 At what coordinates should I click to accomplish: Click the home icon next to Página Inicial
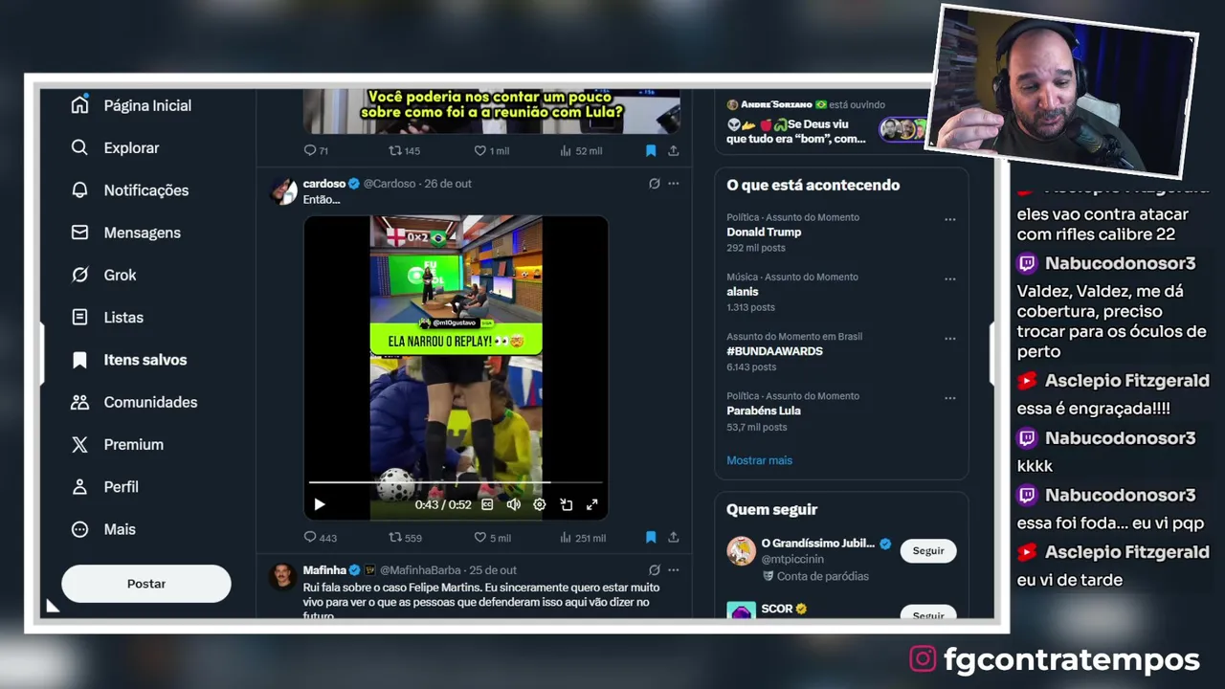click(x=79, y=105)
